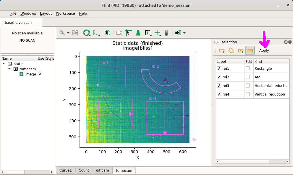Open the export options dropdown arrow
Image resolution: width=293 pixels, height=175 pixels.
click(x=185, y=33)
